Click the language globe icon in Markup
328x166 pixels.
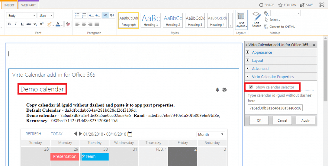coord(266,14)
